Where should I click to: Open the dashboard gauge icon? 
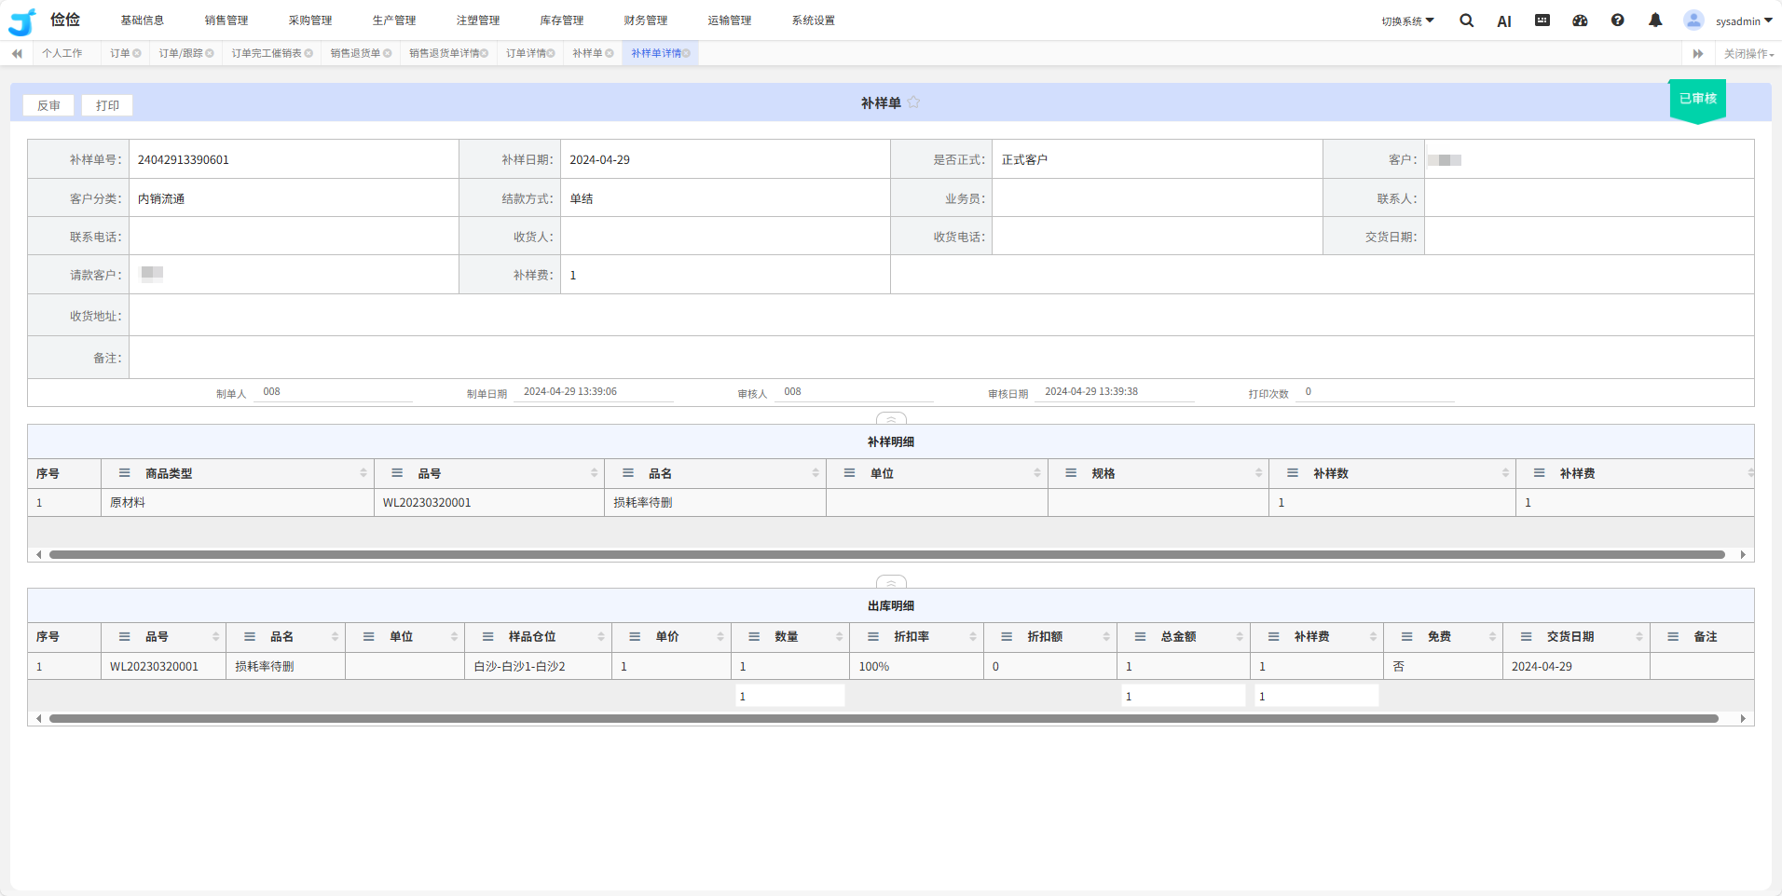[x=1580, y=20]
